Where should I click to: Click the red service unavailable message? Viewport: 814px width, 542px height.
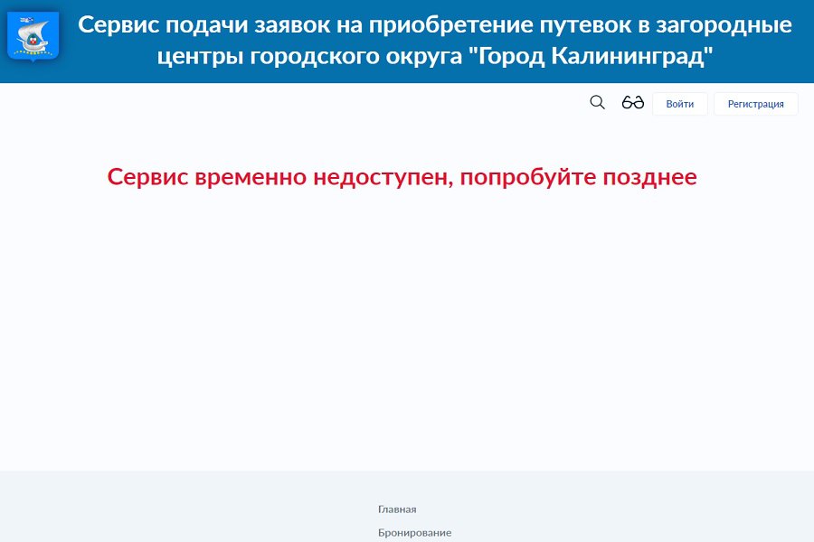[402, 177]
